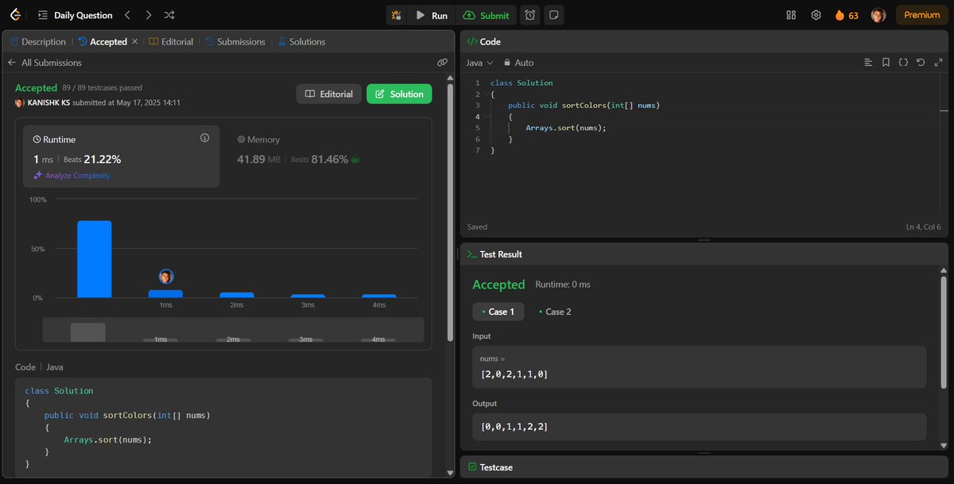Click the Editorial button in submission
This screenshot has height=484, width=954.
(328, 94)
